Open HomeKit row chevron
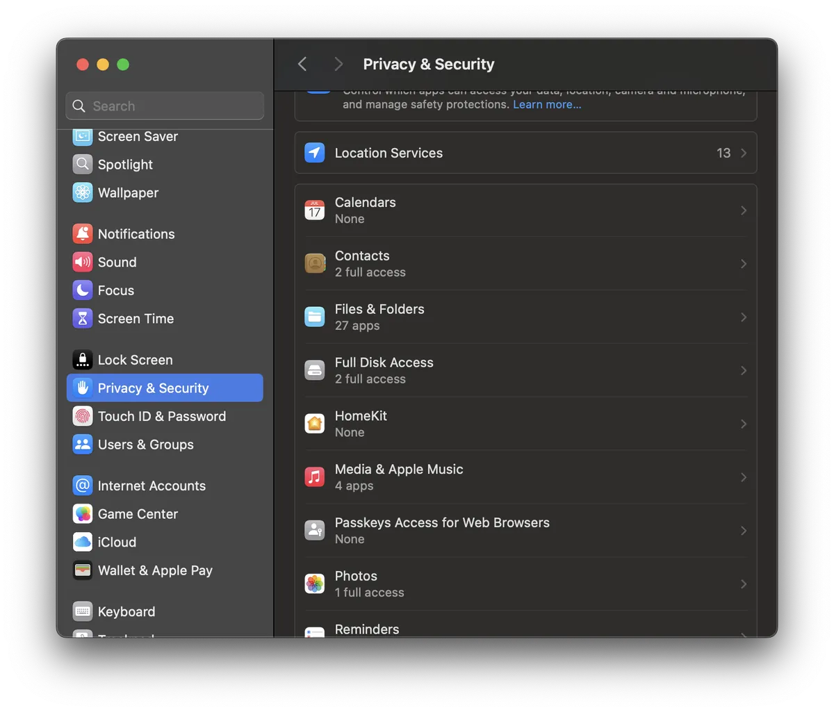Screen dimensions: 834x712 (x=744, y=424)
